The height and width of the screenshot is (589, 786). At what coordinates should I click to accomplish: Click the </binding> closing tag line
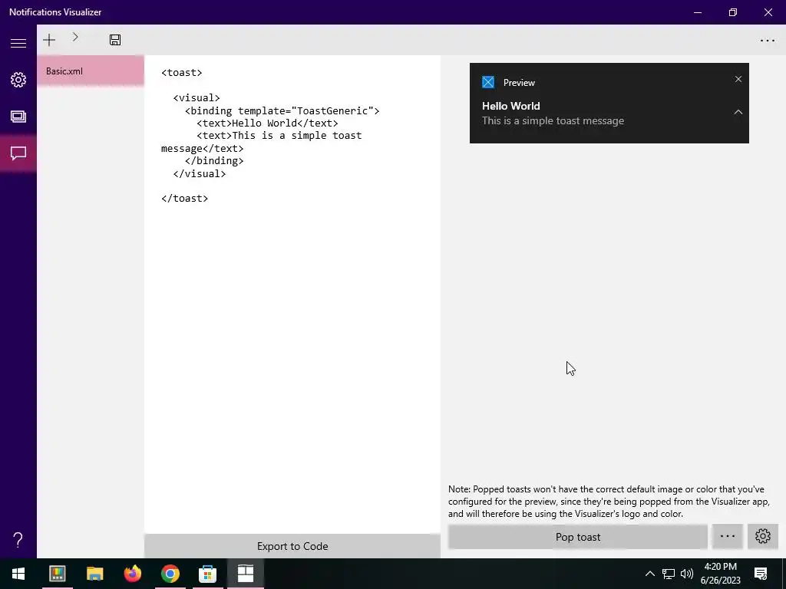click(x=214, y=161)
